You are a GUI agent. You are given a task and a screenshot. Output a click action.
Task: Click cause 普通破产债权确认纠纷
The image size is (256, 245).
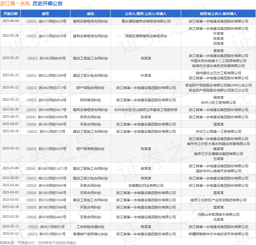pos(90,234)
